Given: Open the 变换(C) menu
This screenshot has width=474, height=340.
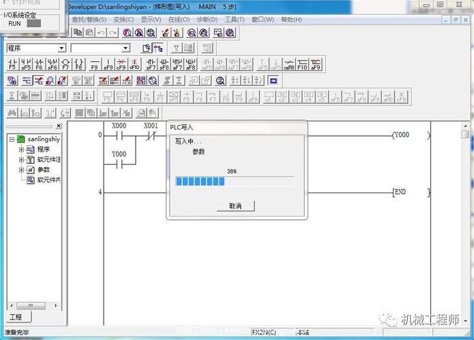Looking at the screenshot, I should (x=123, y=20).
